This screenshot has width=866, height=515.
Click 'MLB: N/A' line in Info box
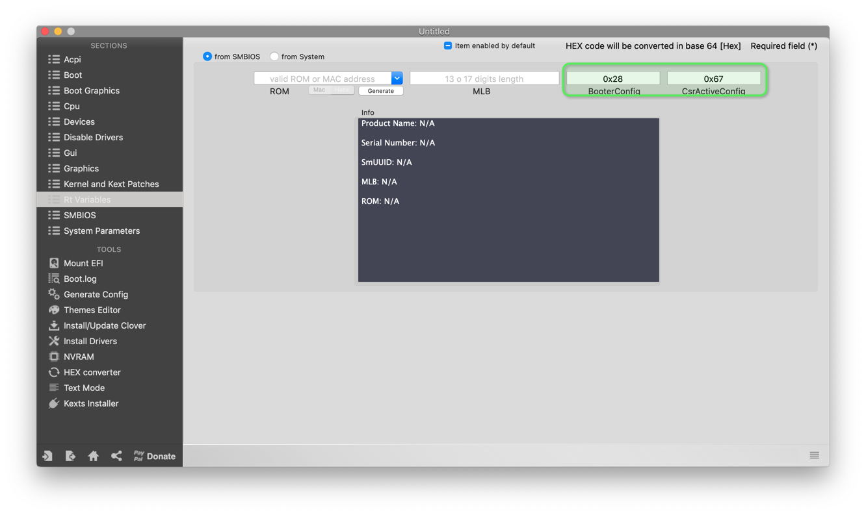[x=379, y=182]
